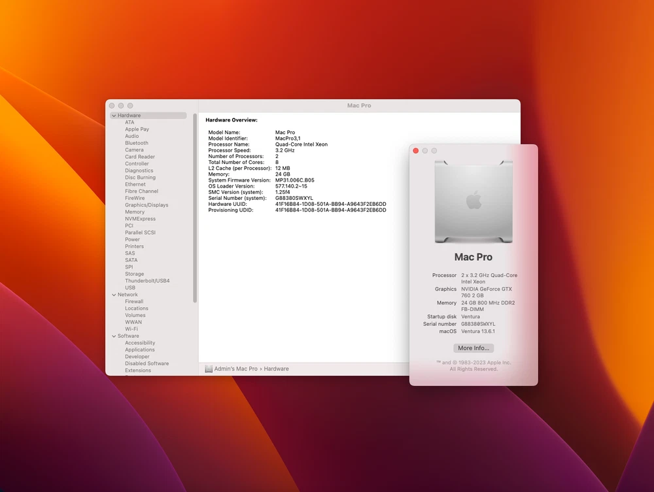Select Bluetooth in the sidebar
Image resolution: width=654 pixels, height=492 pixels.
pyautogui.click(x=137, y=143)
